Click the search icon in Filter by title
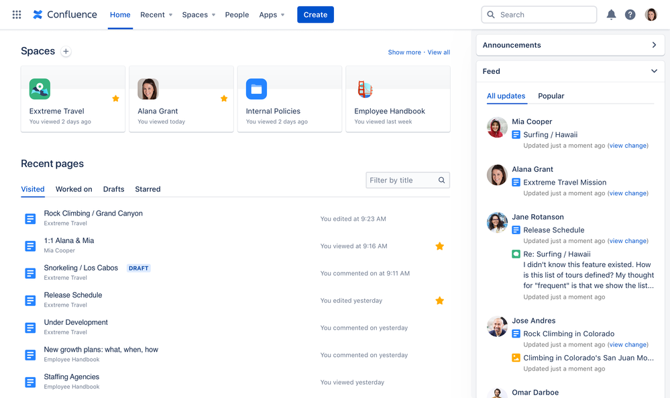 point(441,180)
